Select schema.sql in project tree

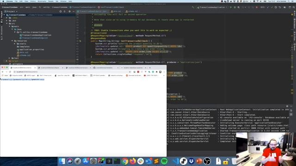tap(25, 55)
